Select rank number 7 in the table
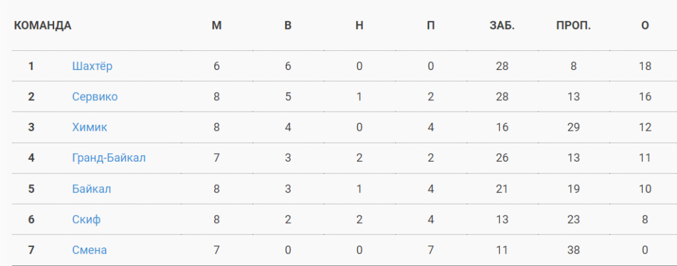This screenshot has width=677, height=266. pyautogui.click(x=31, y=250)
